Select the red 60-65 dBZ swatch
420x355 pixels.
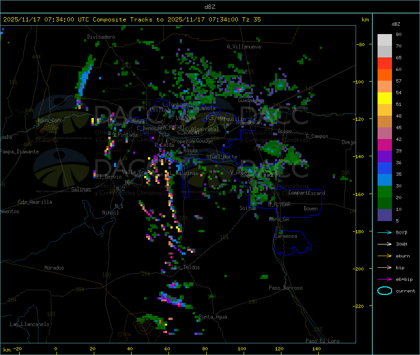click(385, 63)
